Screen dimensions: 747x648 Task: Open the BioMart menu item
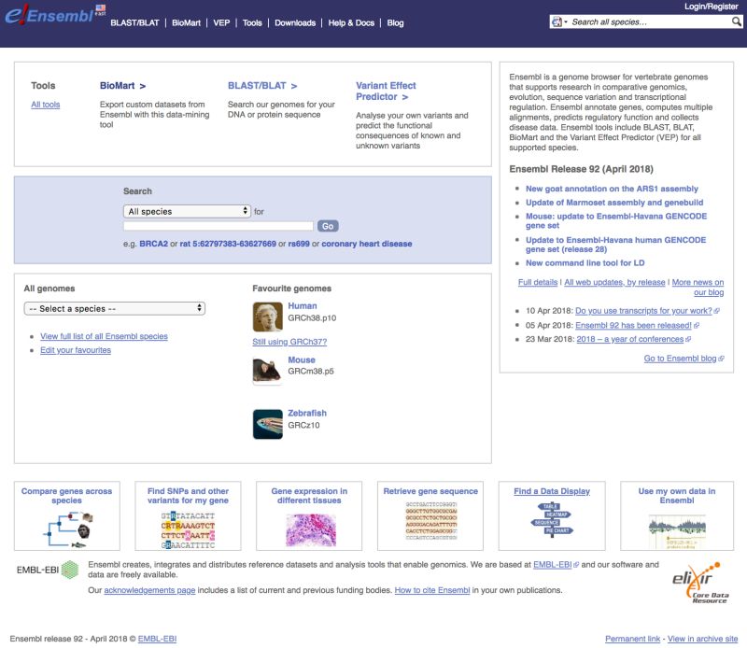185,22
